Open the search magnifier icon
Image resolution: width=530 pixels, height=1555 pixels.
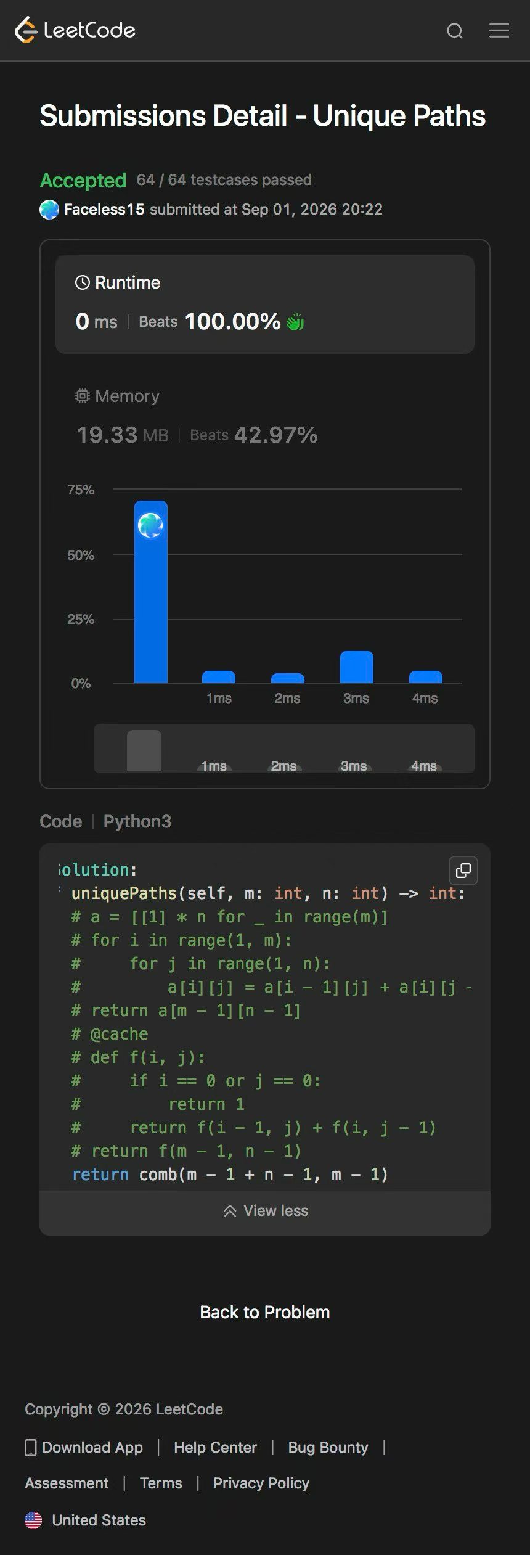click(455, 31)
